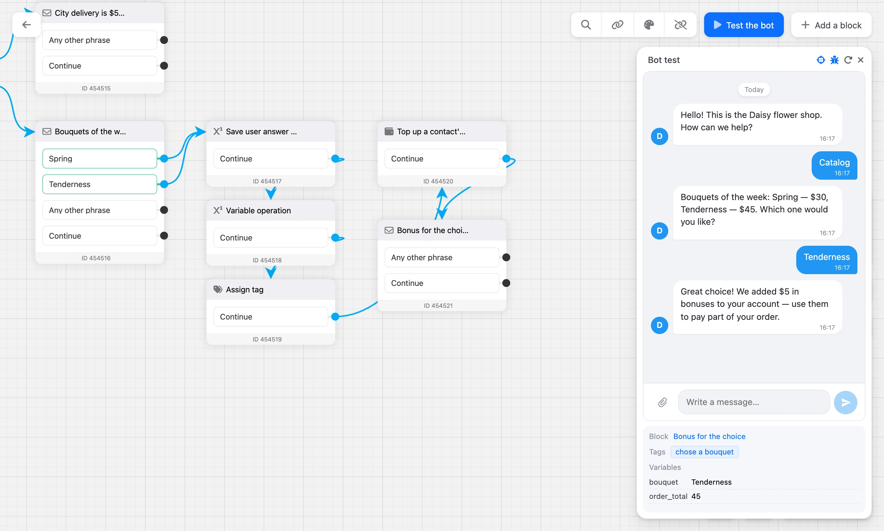Click Any other phrase in Bonus for the choice block
The width and height of the screenshot is (884, 531).
[442, 257]
